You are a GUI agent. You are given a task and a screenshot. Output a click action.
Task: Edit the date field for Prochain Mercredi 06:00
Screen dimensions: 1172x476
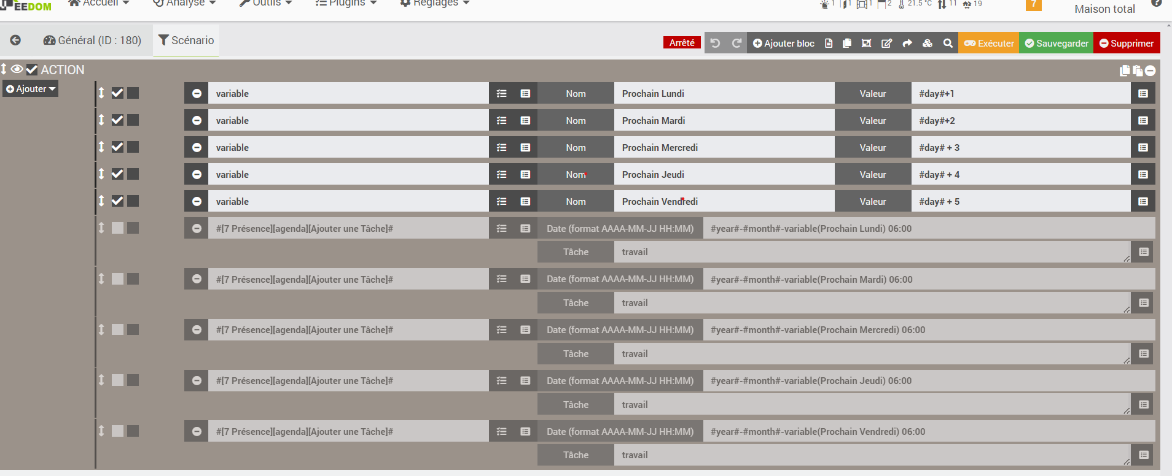click(929, 329)
